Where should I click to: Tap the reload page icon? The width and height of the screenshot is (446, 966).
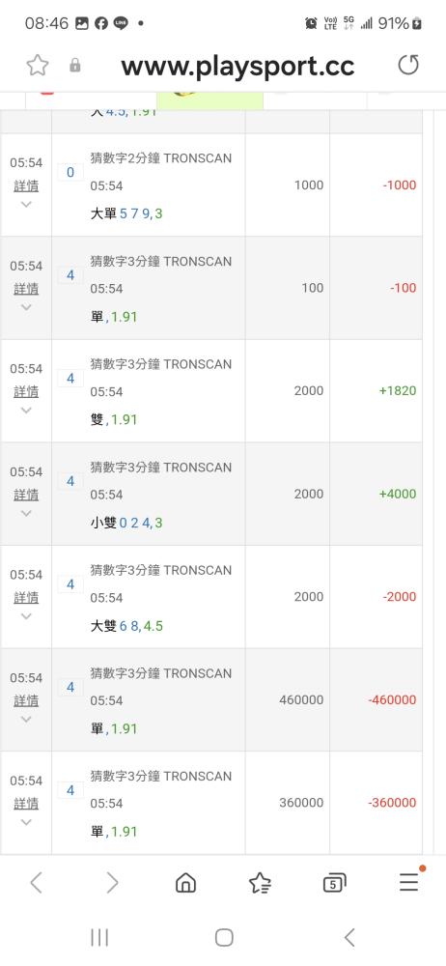tap(408, 65)
